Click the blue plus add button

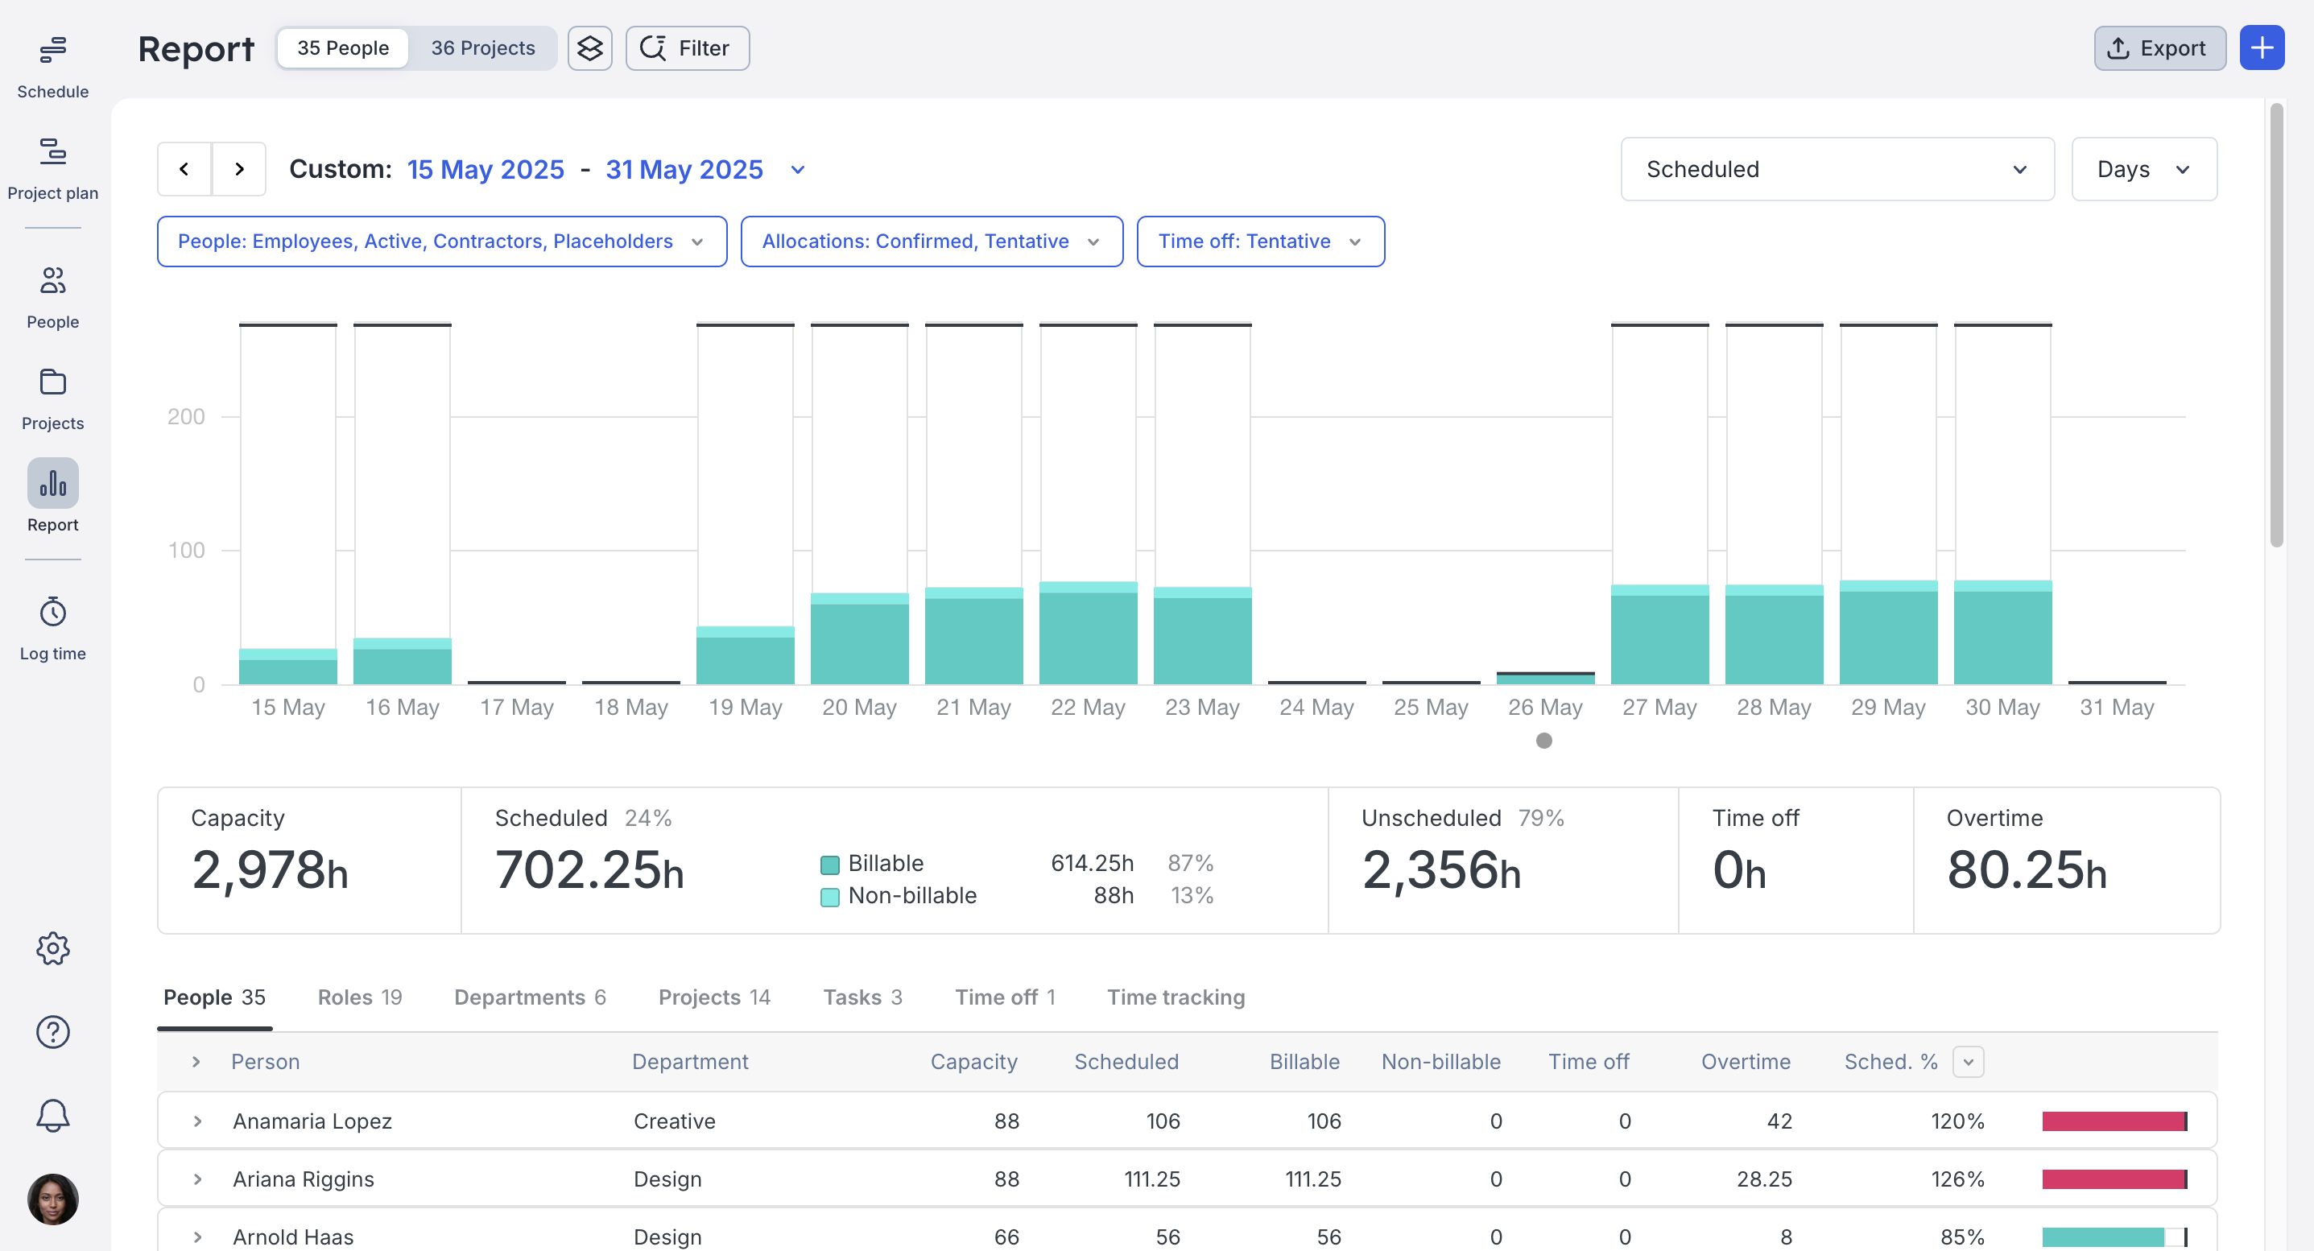(x=2261, y=48)
